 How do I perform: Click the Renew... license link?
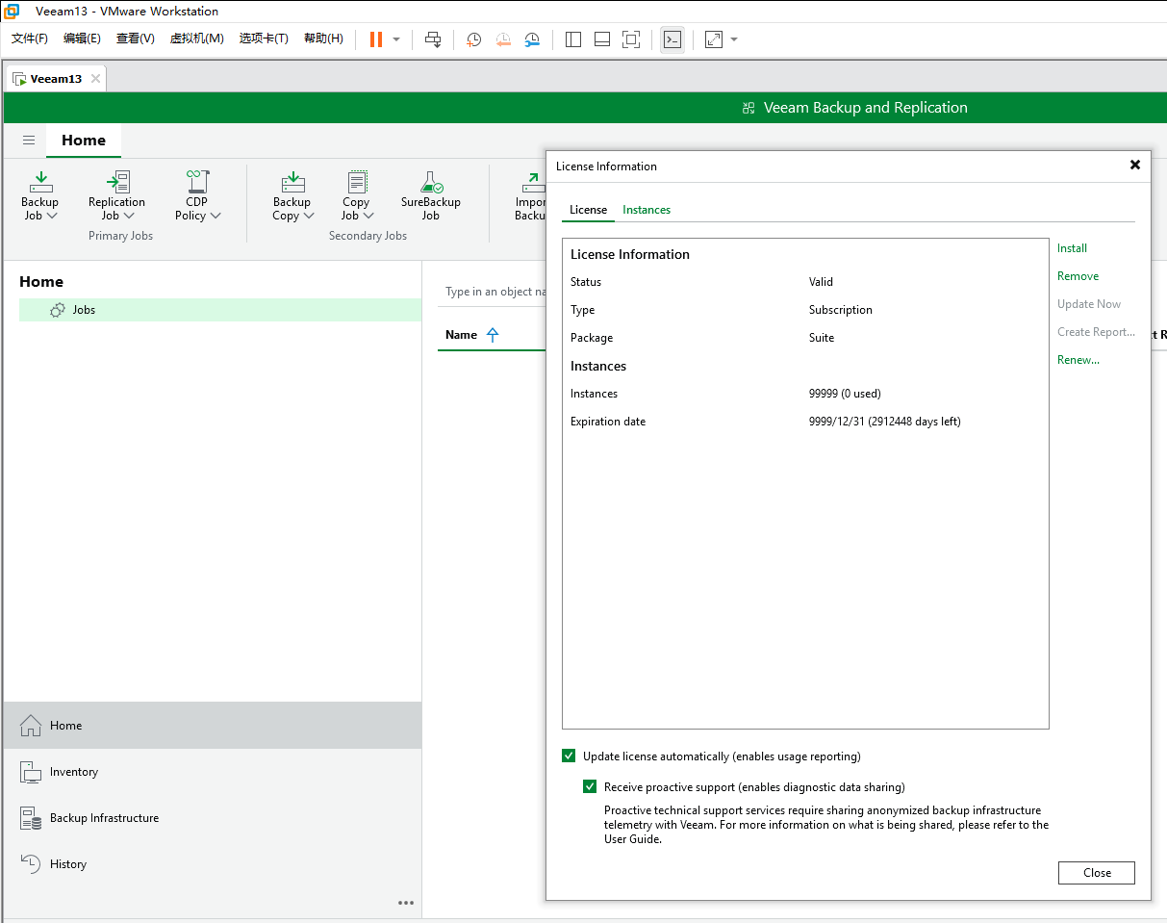(x=1078, y=360)
